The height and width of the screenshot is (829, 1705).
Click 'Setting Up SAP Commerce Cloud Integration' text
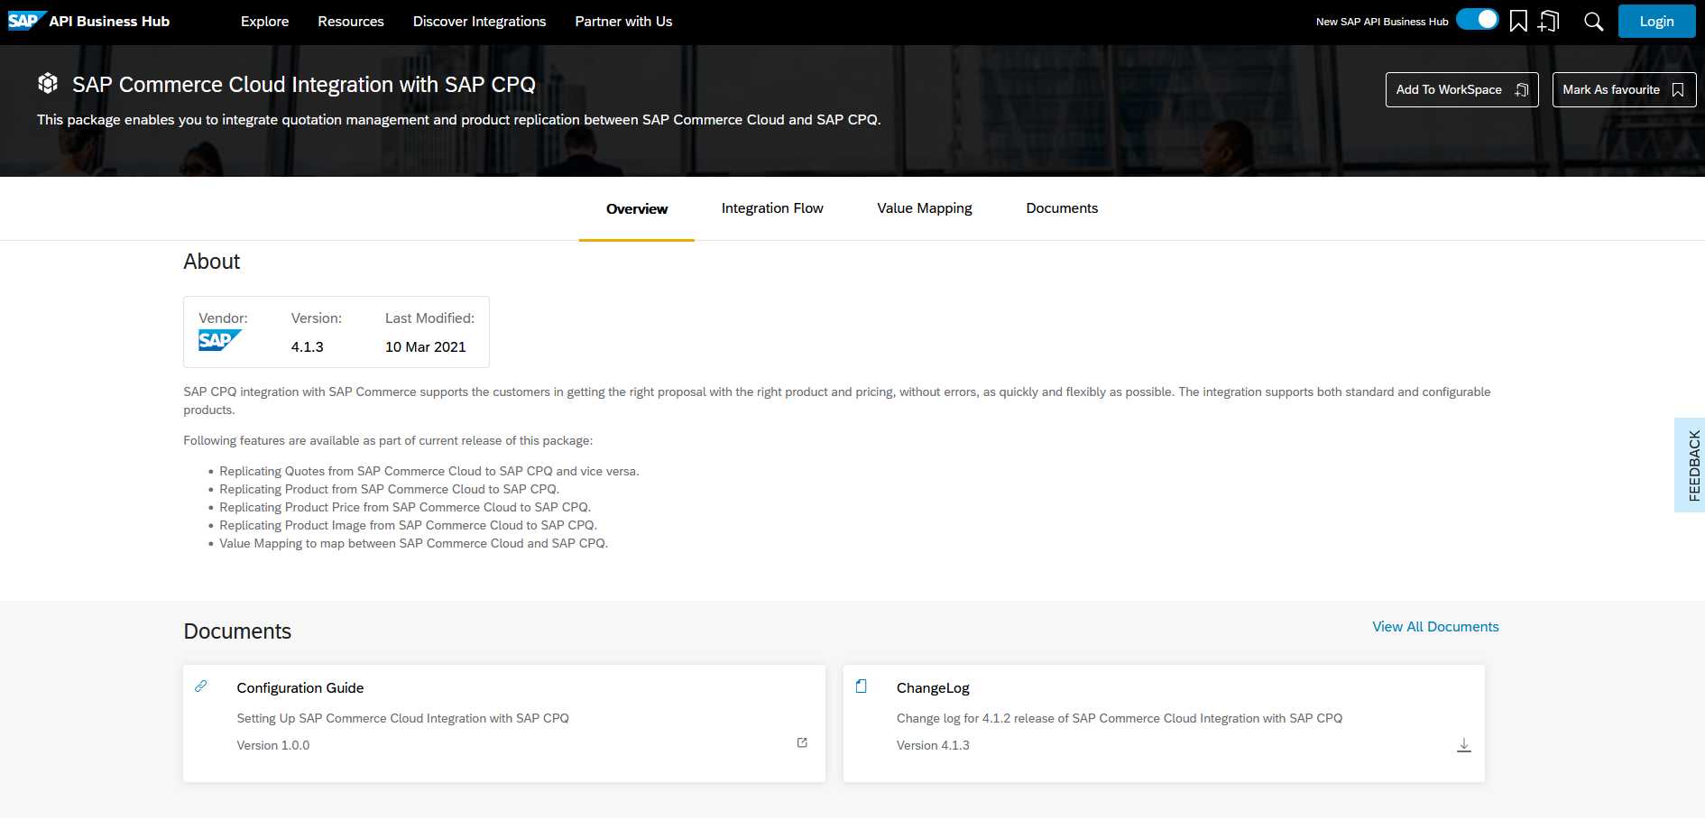tap(402, 719)
